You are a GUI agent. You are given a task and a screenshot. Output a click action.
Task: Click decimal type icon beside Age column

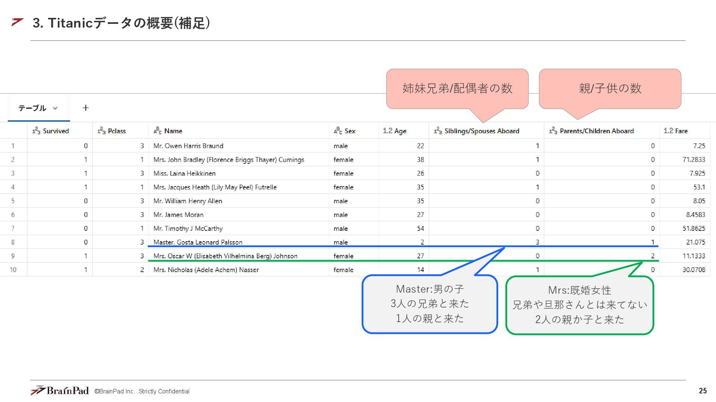387,131
